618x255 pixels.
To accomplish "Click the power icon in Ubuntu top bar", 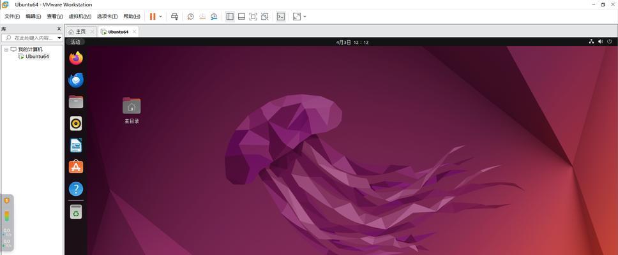I will click(x=609, y=41).
